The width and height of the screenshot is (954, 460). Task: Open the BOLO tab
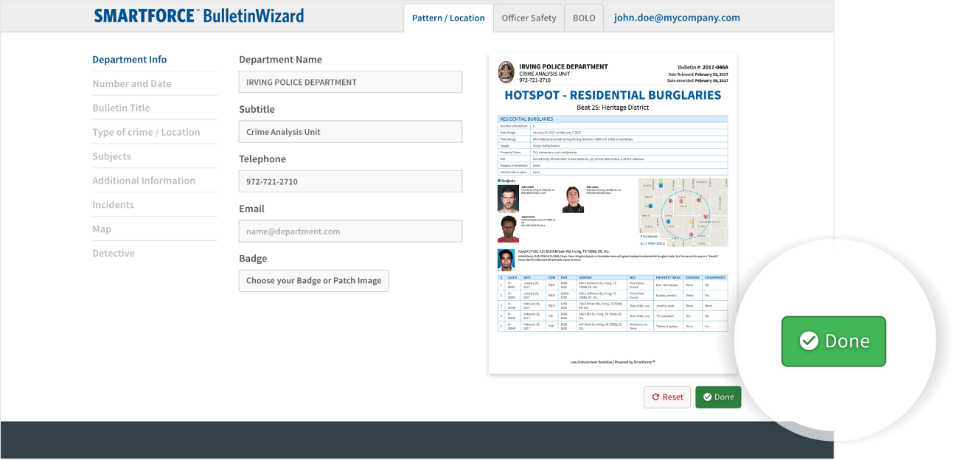(584, 18)
